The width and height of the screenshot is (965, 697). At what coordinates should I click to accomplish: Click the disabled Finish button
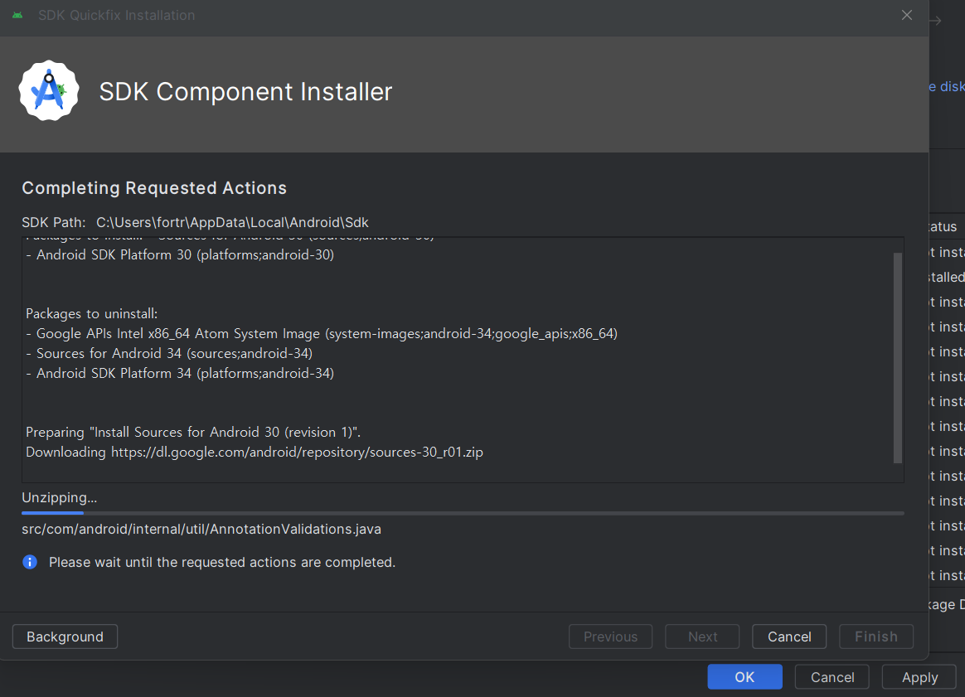tap(875, 636)
